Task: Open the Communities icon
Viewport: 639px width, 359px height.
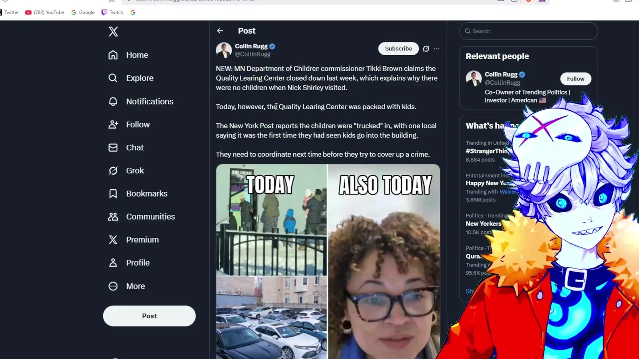Action: (x=113, y=216)
